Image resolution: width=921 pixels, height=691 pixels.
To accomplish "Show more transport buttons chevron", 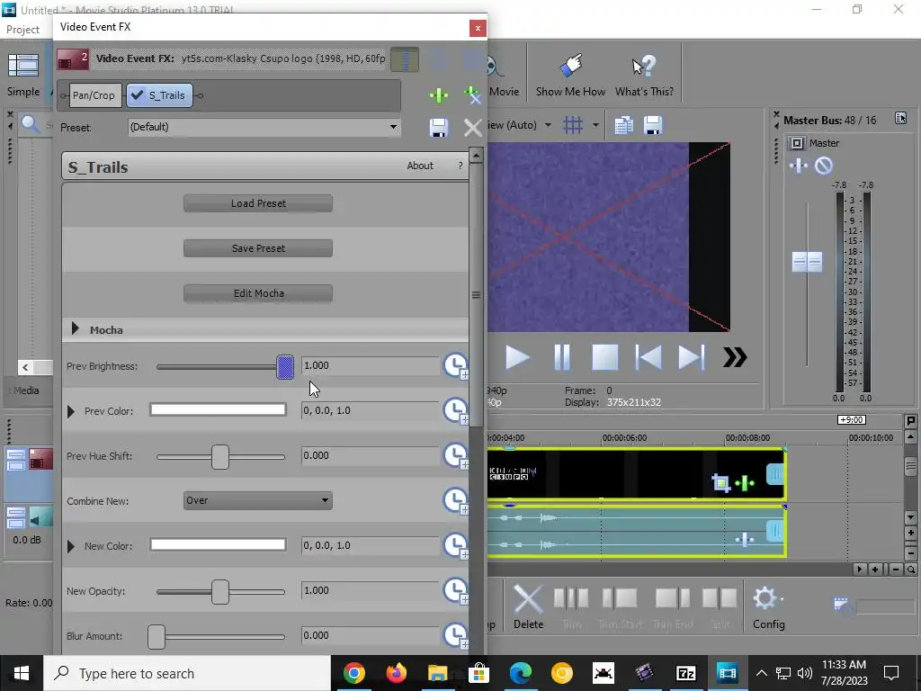I will [735, 357].
